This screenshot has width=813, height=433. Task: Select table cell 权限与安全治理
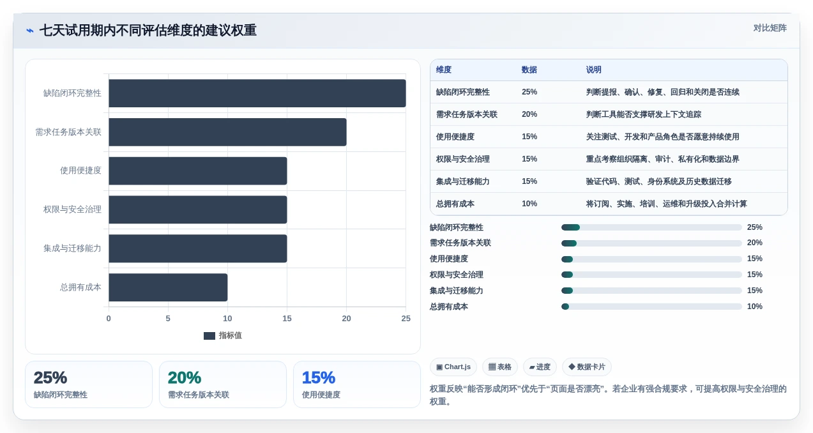[x=463, y=159]
